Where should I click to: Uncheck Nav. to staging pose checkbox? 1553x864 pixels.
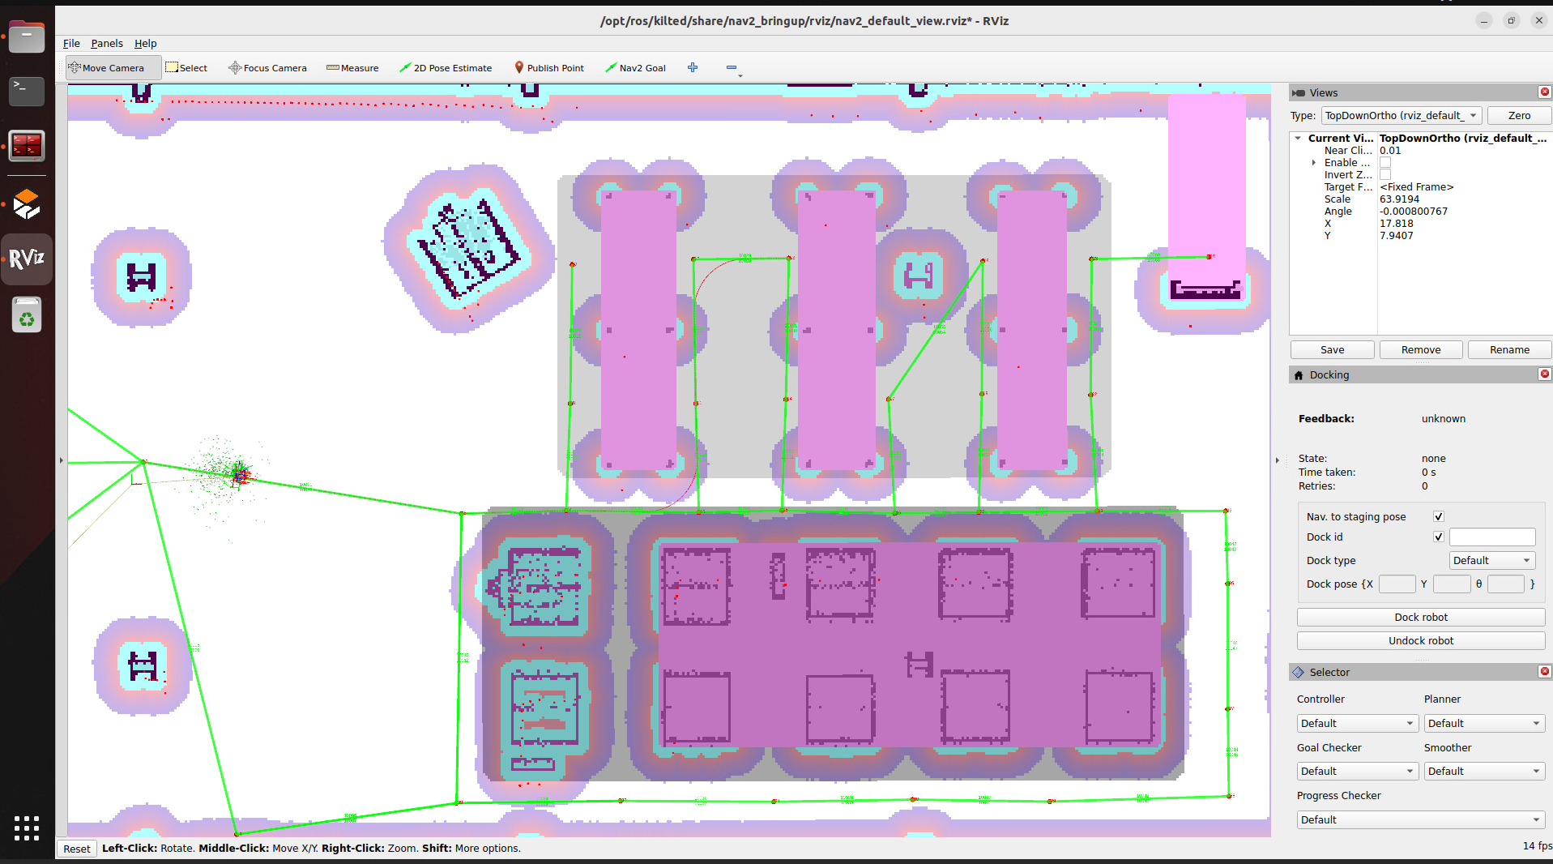[1439, 517]
